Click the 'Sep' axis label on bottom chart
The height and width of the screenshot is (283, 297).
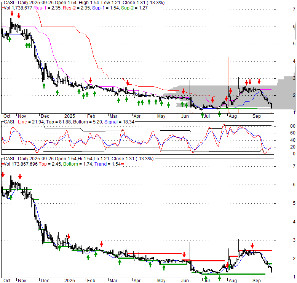coord(257,281)
